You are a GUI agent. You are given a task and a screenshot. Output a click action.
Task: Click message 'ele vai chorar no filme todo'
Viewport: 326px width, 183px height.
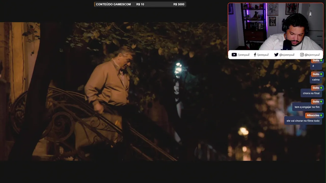(303, 121)
